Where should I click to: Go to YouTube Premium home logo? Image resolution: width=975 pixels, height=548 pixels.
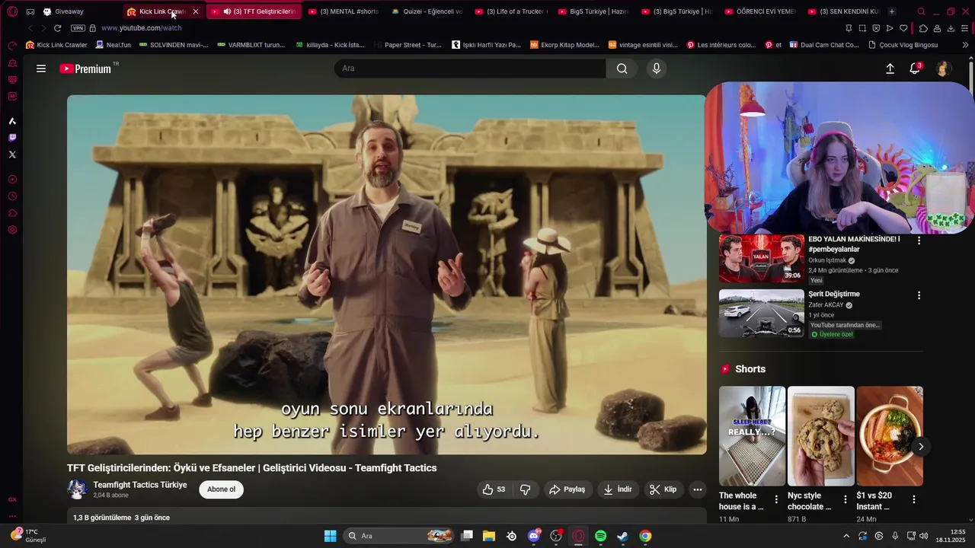85,68
